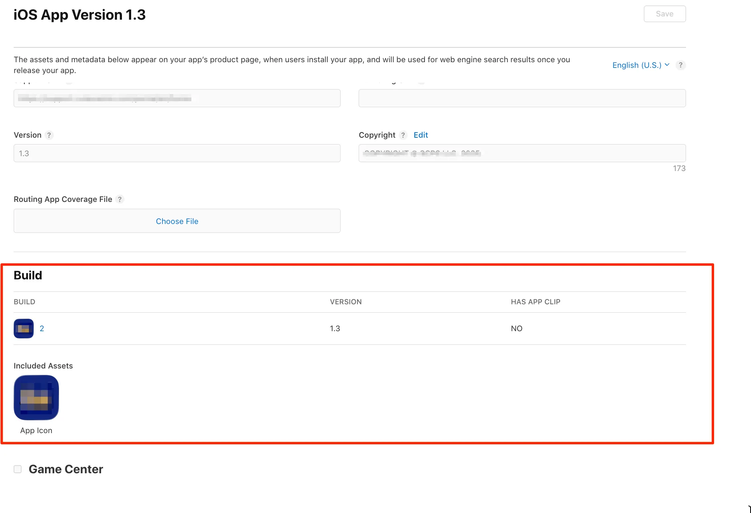The width and height of the screenshot is (751, 513).
Task: Click the Save button
Action: 664,14
